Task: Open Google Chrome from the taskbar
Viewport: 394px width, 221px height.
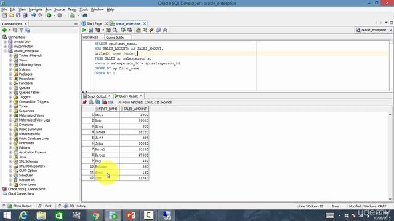Action: (x=95, y=215)
